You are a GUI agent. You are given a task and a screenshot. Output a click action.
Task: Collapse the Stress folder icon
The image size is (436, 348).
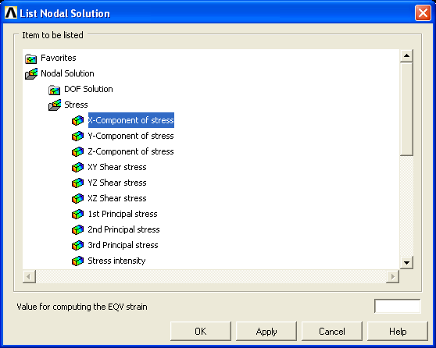pyautogui.click(x=55, y=105)
